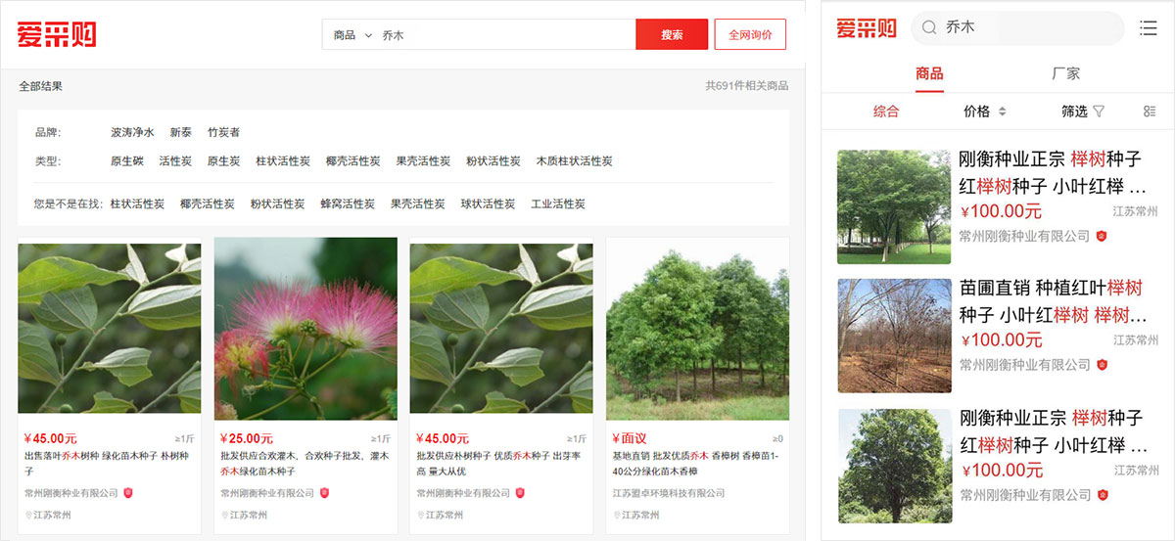
Task: Click the desktop search box containing 乔木
Action: 504,35
